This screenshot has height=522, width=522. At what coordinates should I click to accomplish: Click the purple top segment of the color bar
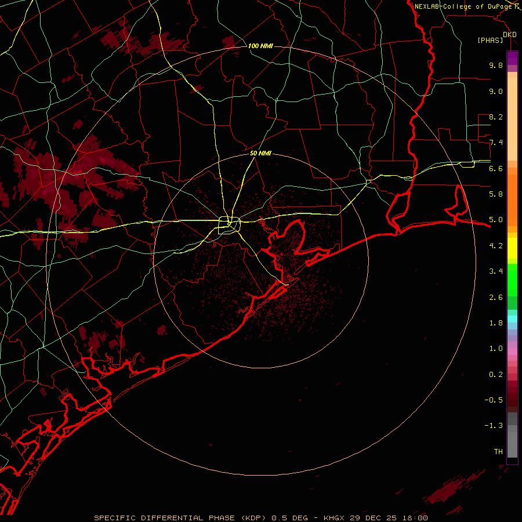pos(512,58)
